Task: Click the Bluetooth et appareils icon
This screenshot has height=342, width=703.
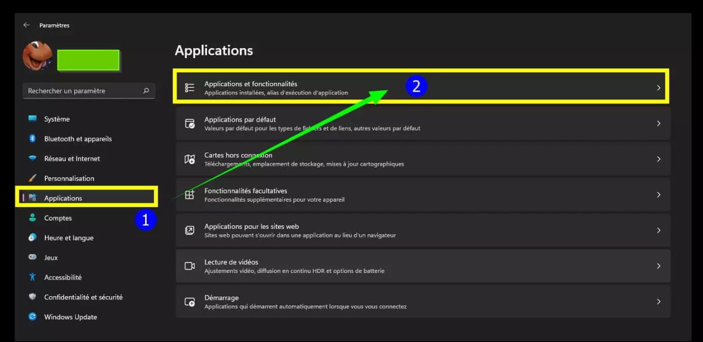Action: click(33, 139)
